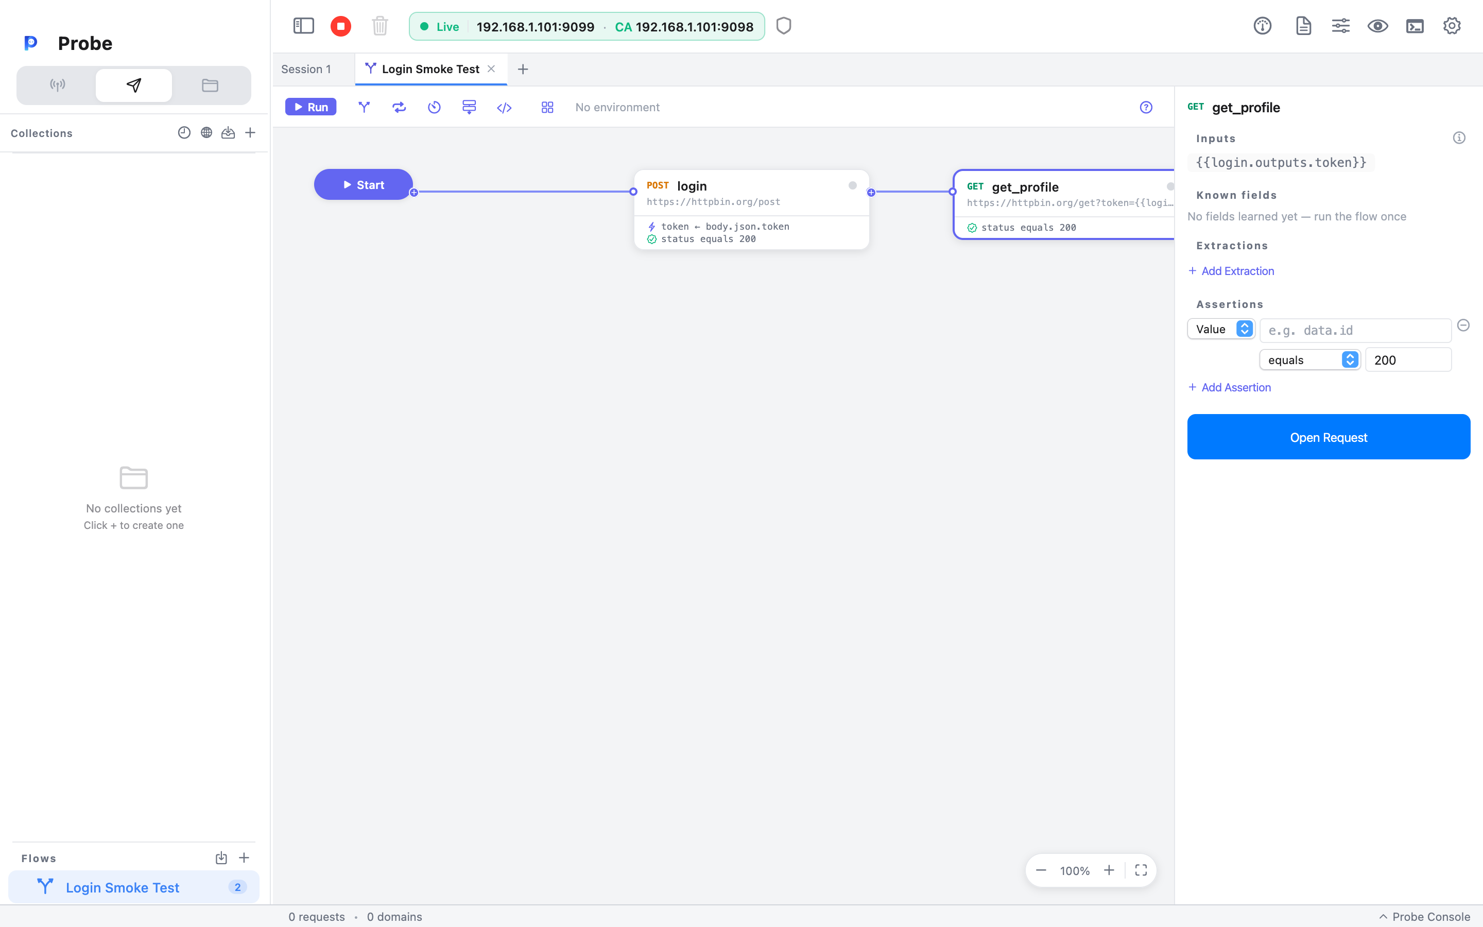Open the Session 1 tab
The height and width of the screenshot is (927, 1483).
click(306, 70)
